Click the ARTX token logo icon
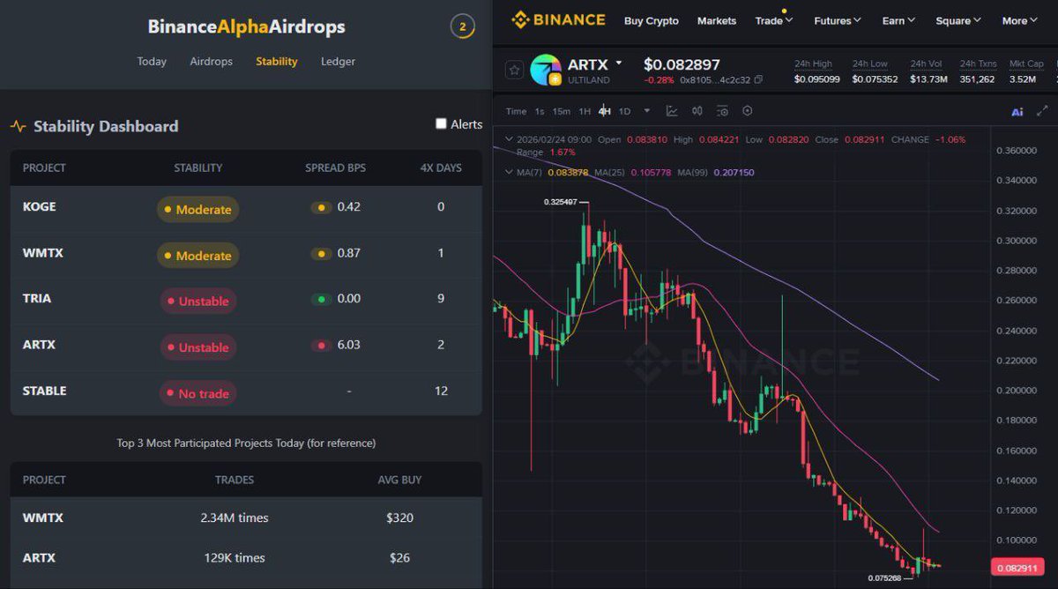The image size is (1058, 589). click(x=546, y=70)
